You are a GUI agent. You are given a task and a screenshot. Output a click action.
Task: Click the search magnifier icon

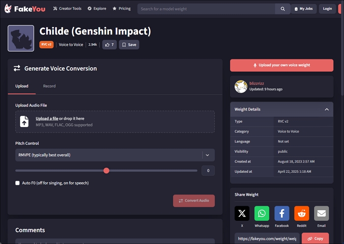283,9
